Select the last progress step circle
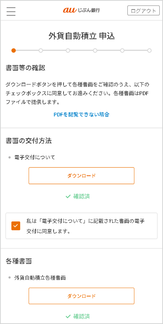This screenshot has height=324, width=163. pos(149,51)
